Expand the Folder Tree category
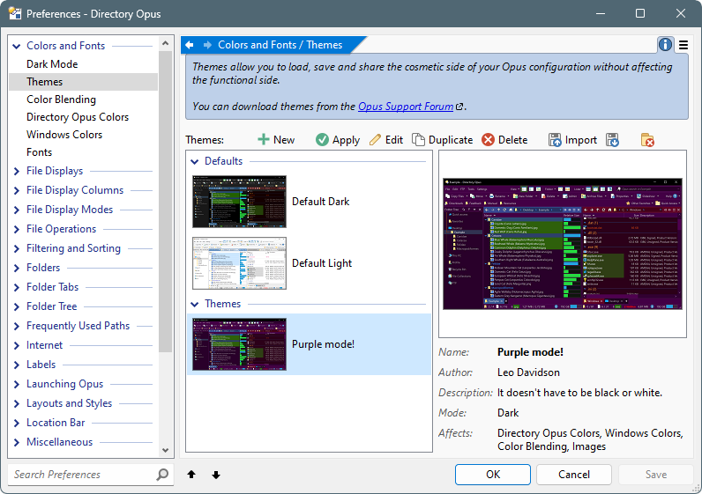The image size is (702, 494). (17, 306)
